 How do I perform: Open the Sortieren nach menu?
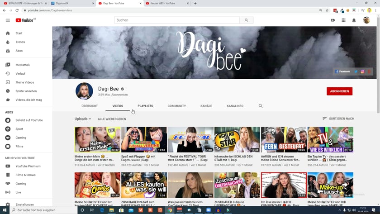point(338,119)
